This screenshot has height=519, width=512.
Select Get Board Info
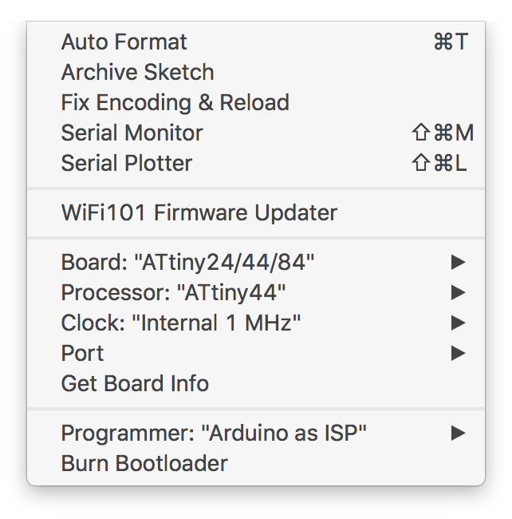tap(256, 383)
